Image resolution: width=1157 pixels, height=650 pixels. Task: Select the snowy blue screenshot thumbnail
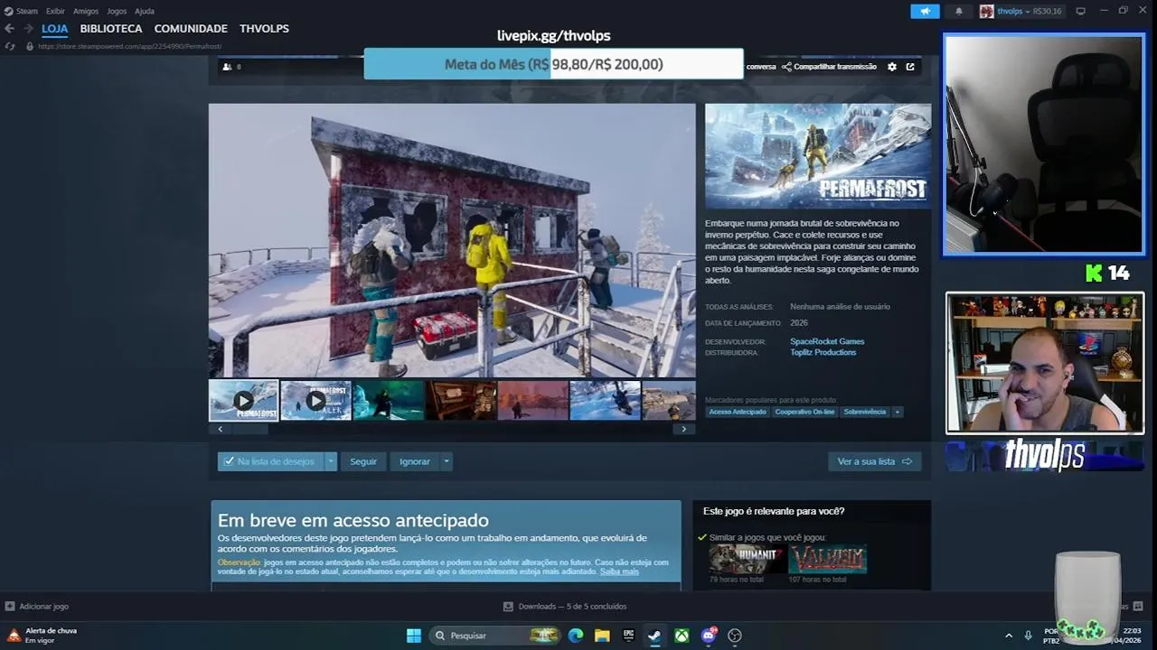(605, 401)
